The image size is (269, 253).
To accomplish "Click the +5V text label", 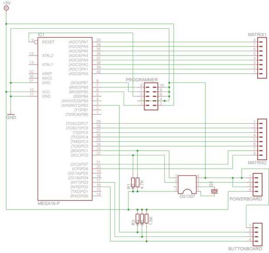I will pyautogui.click(x=7, y=3).
